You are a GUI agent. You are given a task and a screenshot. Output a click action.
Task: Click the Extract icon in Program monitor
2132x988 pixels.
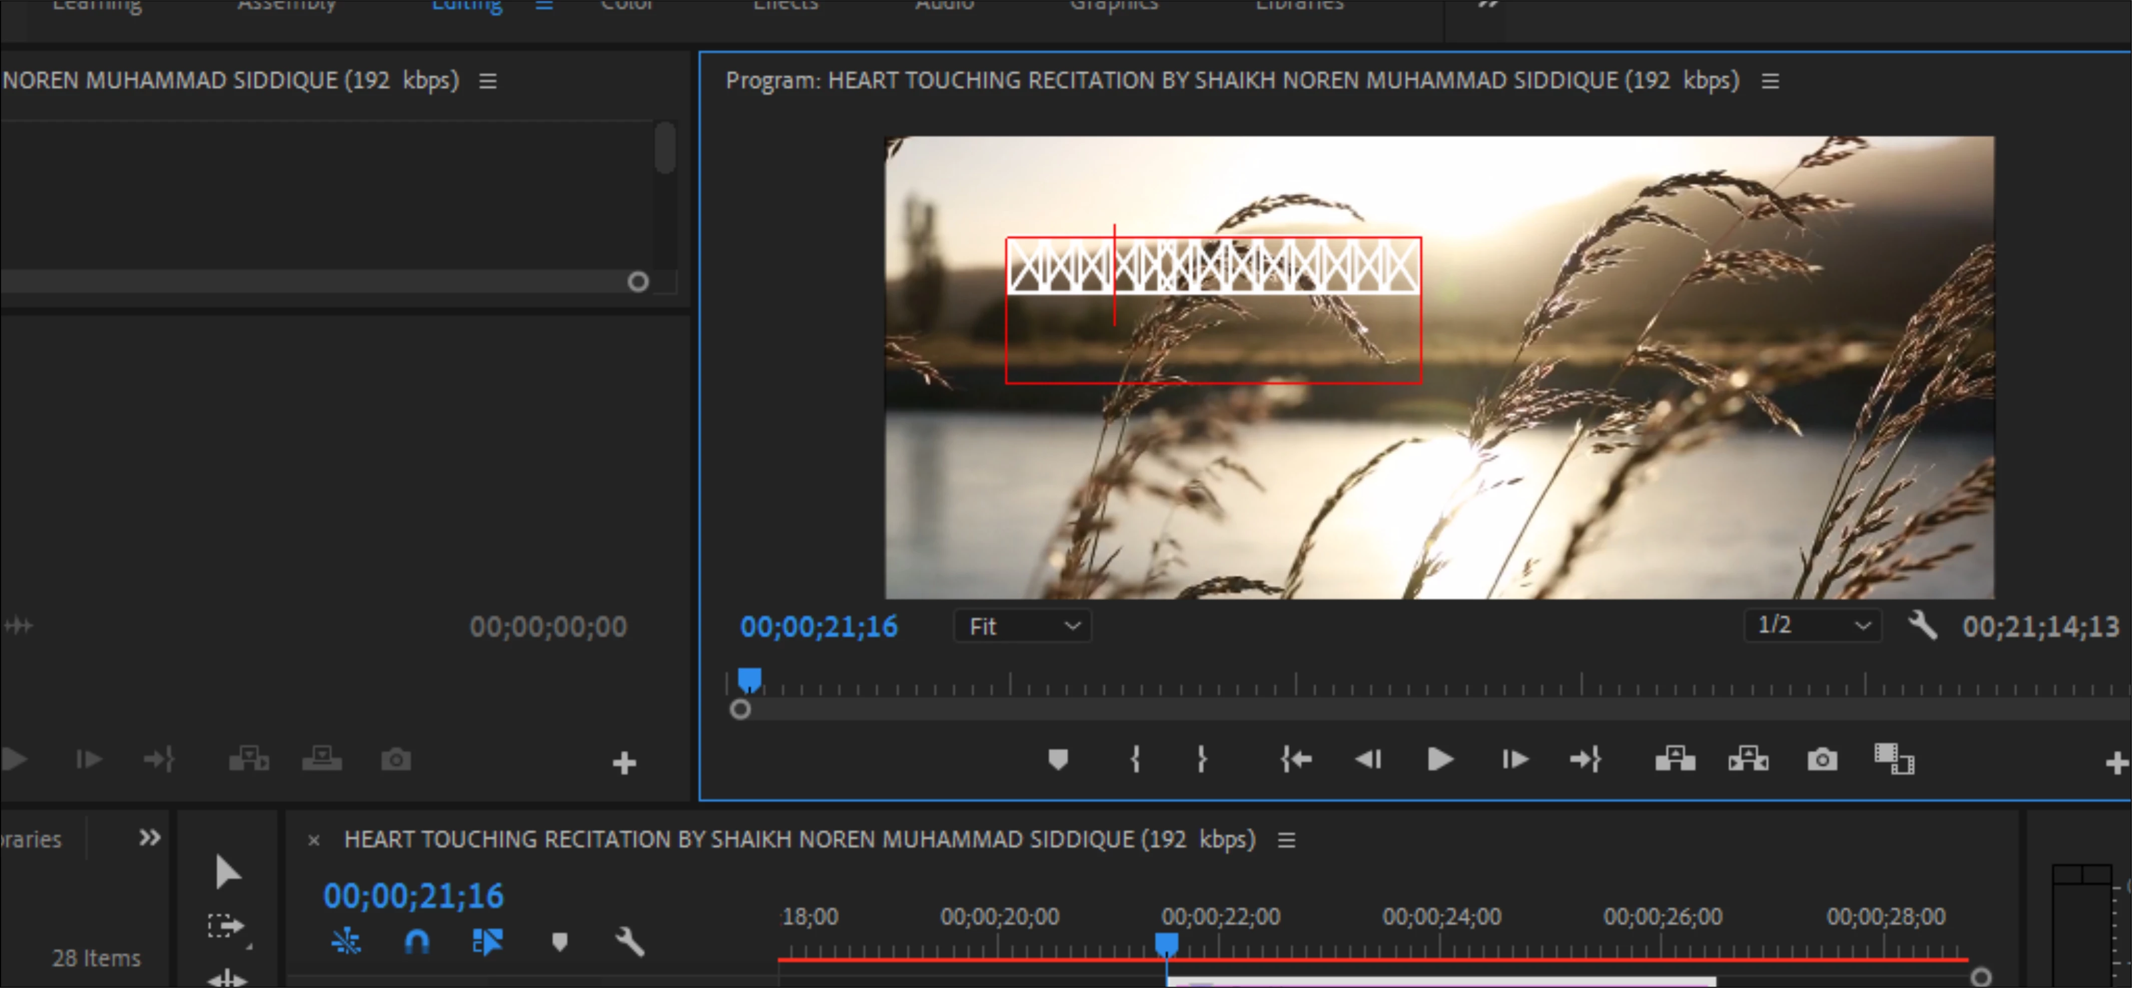coord(1748,759)
